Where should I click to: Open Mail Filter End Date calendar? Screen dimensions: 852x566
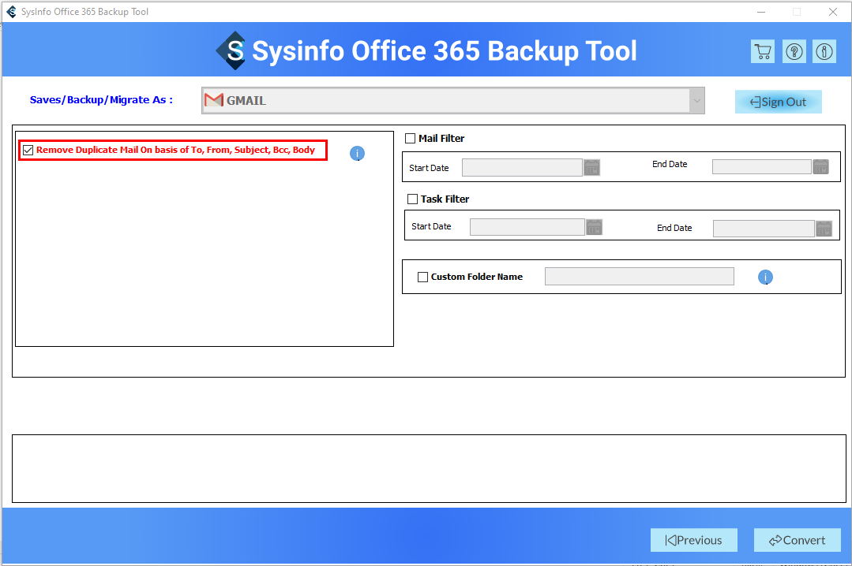pyautogui.click(x=821, y=167)
